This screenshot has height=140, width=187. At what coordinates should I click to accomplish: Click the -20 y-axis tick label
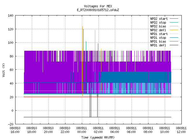[x=11, y=124]
